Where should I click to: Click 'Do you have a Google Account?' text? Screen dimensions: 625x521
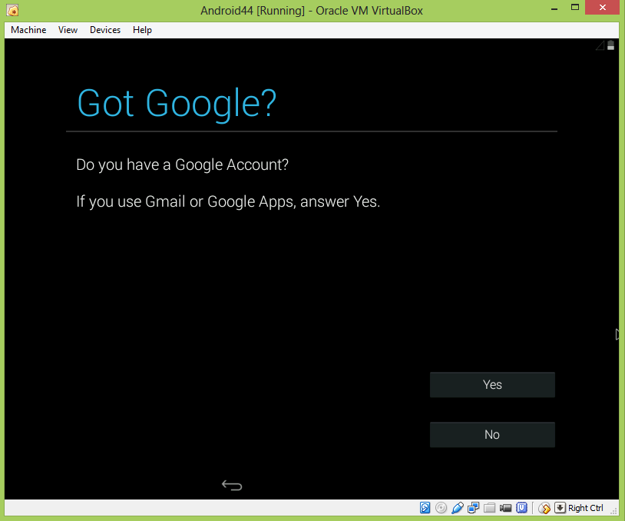point(182,164)
